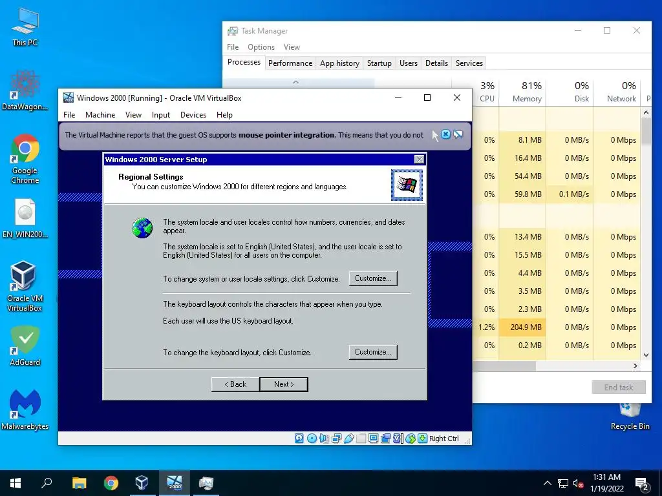Dismiss the mouse integration notification with X icon

446,134
